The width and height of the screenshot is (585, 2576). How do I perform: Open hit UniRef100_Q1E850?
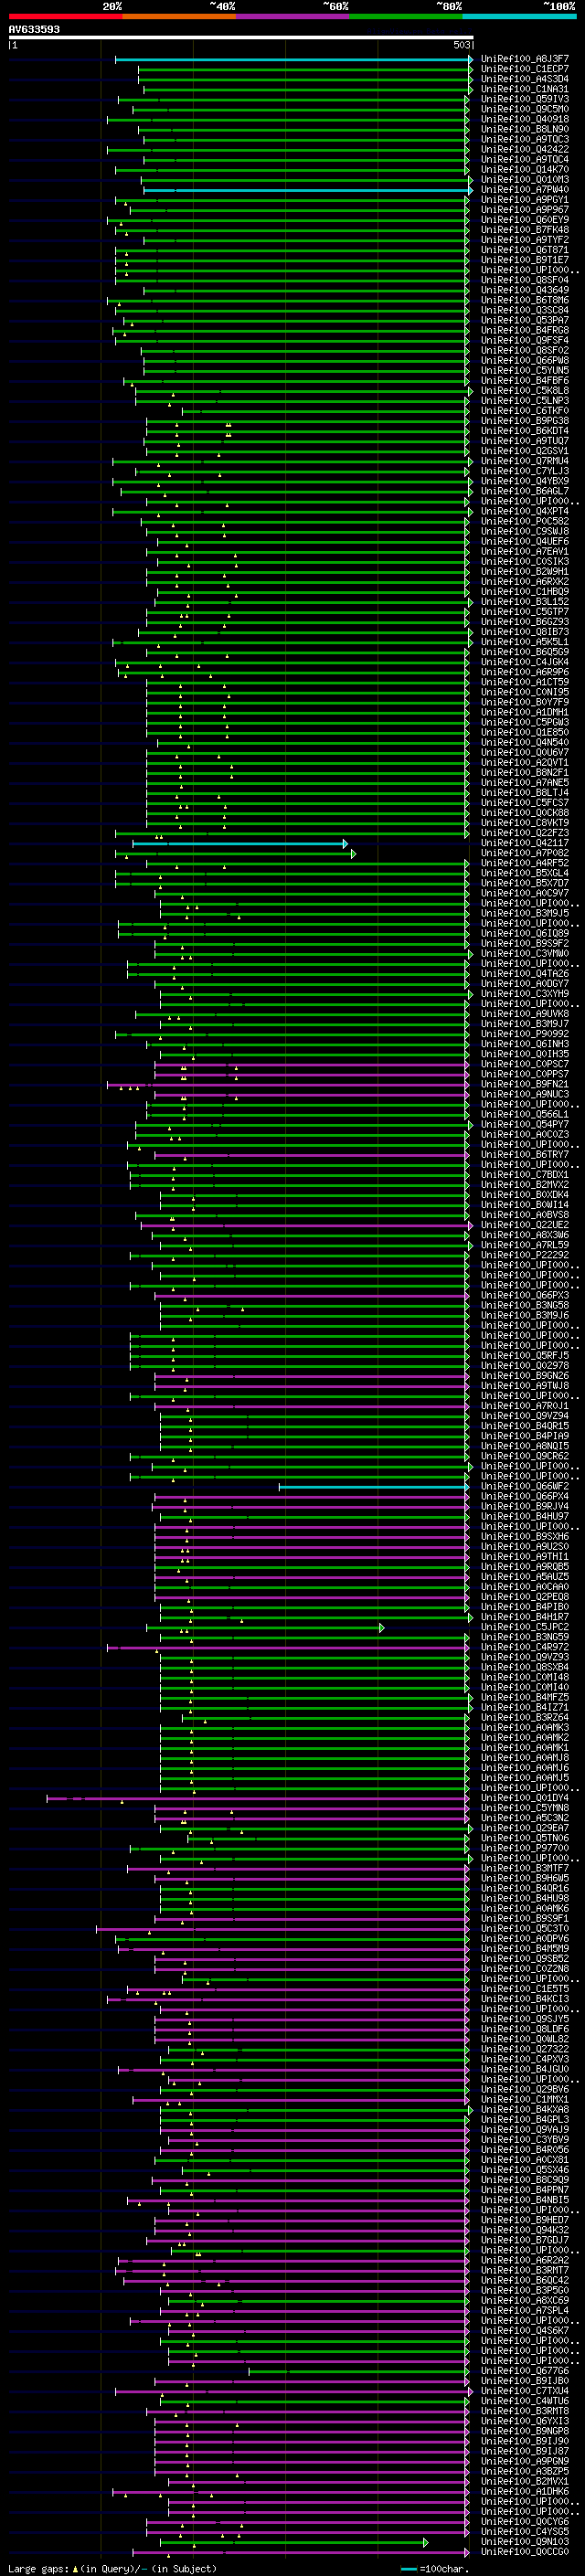[x=525, y=733]
